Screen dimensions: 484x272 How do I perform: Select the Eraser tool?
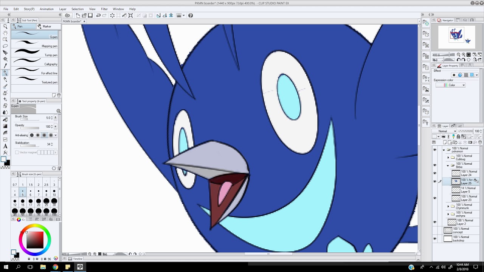coord(5,106)
